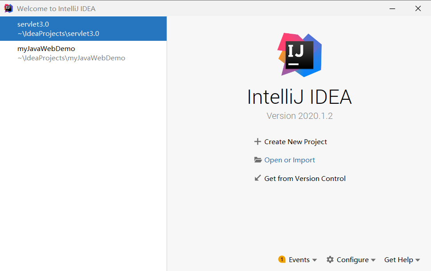Viewport: 431px width, 271px height.
Task: Close the Welcome to IntelliJ IDEA window
Action: (418, 8)
